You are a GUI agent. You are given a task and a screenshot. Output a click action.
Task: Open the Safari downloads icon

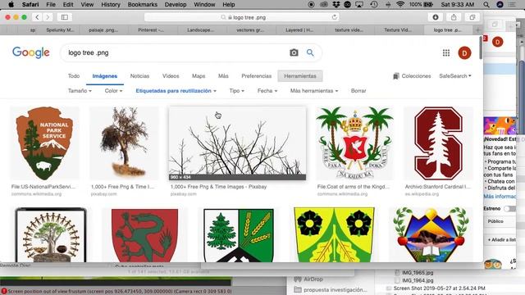(x=436, y=17)
